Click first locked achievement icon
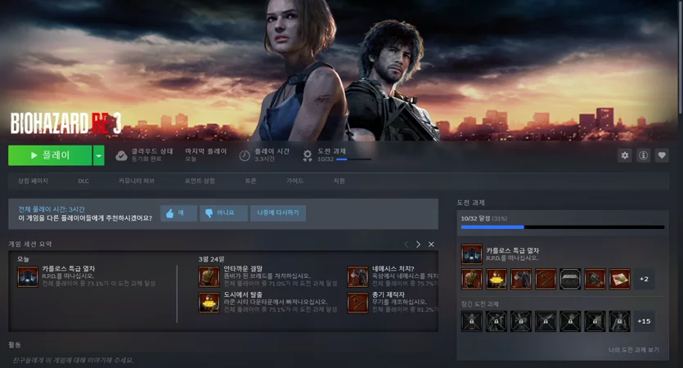 472,321
